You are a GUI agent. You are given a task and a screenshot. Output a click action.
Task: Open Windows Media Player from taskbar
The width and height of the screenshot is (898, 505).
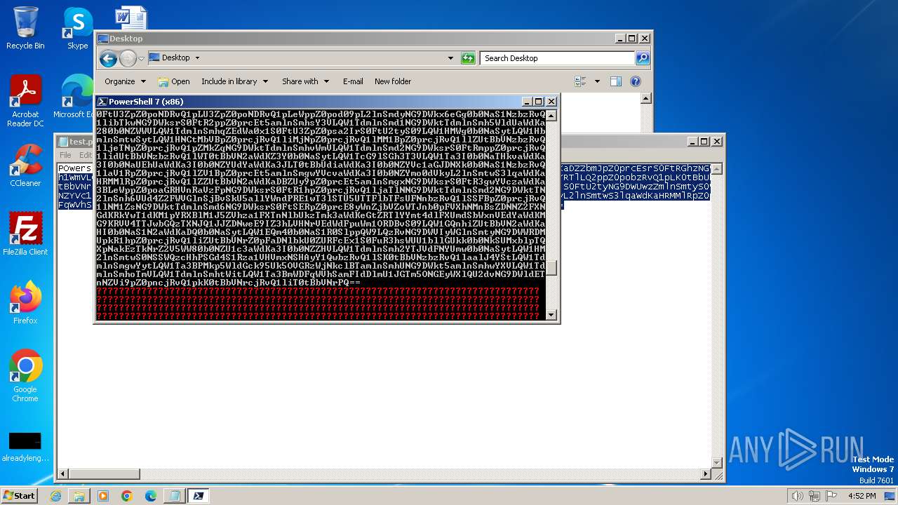coord(103,496)
